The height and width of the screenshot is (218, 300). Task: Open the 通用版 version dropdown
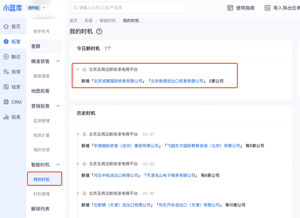(44, 8)
